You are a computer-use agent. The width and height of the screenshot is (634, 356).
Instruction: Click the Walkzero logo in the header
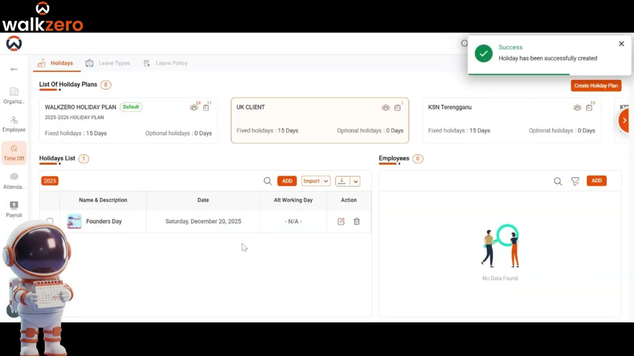pyautogui.click(x=14, y=44)
